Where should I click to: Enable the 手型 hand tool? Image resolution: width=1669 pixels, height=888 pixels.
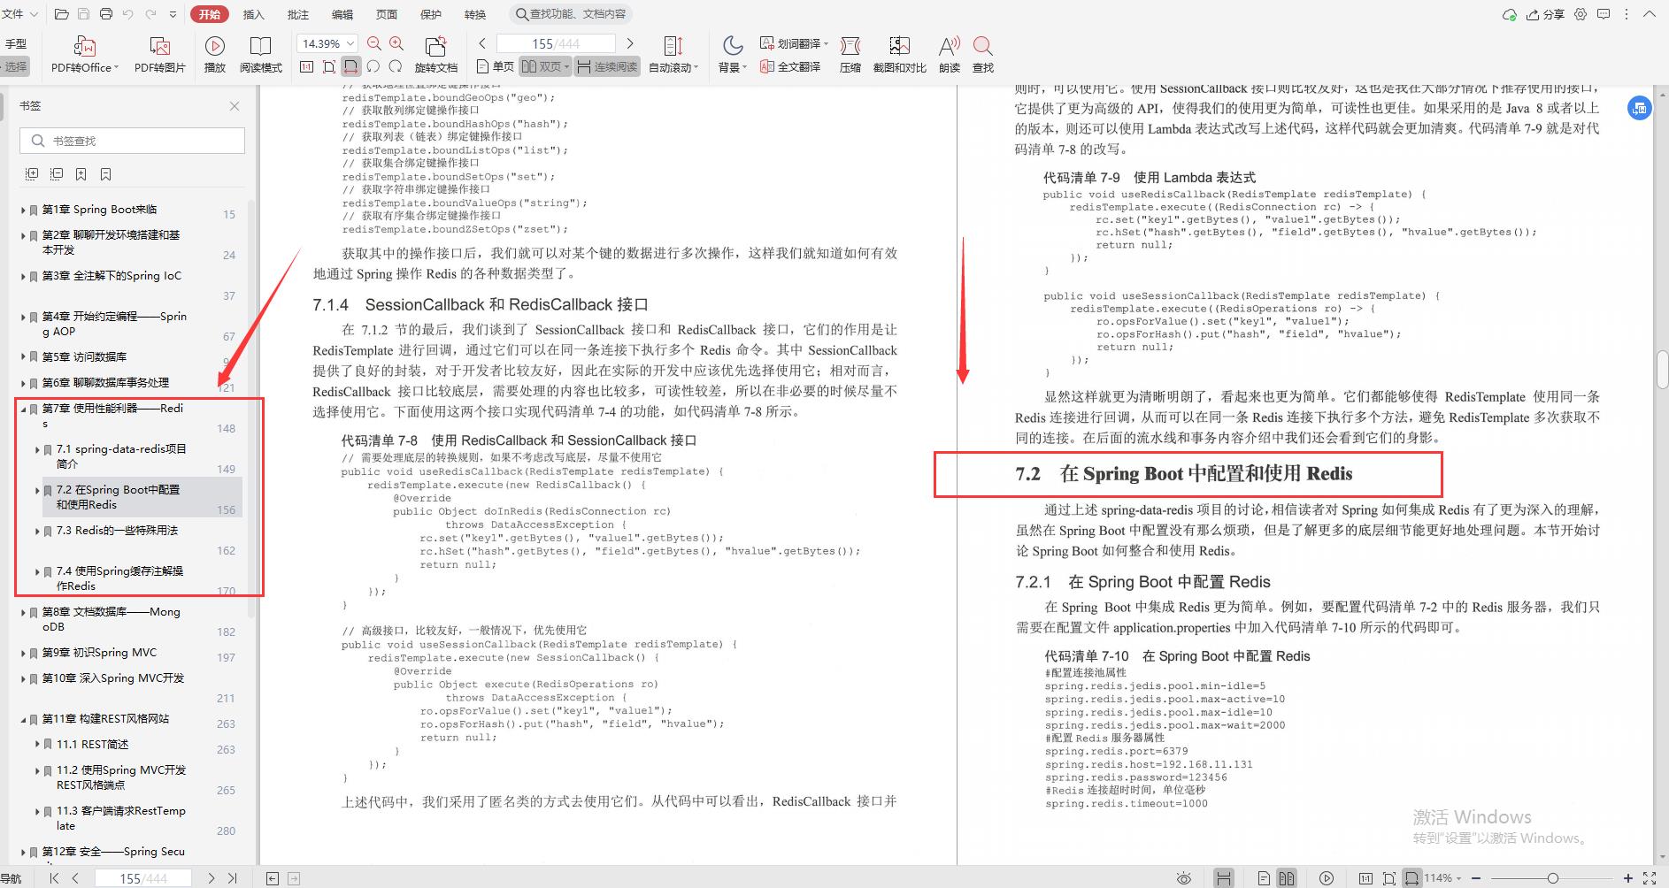point(15,43)
